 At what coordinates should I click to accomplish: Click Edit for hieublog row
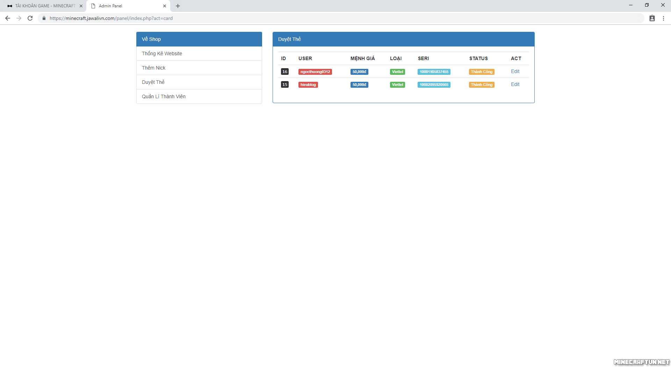(x=515, y=84)
